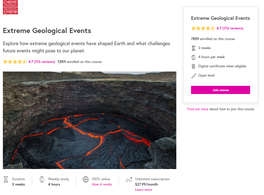Image resolution: width=264 pixels, height=195 pixels.
Task: Open the Find out more link
Action: pos(198,109)
